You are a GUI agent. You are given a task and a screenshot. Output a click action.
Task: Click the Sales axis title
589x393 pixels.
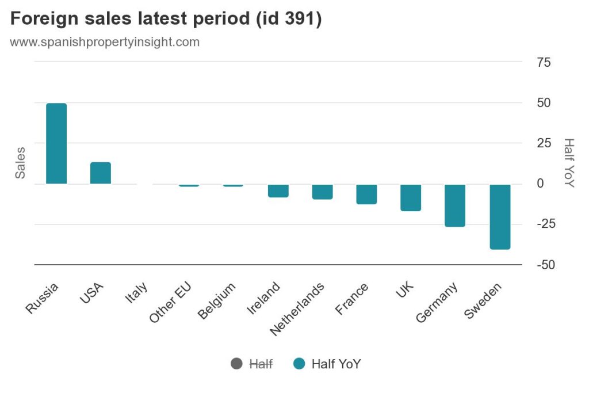pos(20,163)
